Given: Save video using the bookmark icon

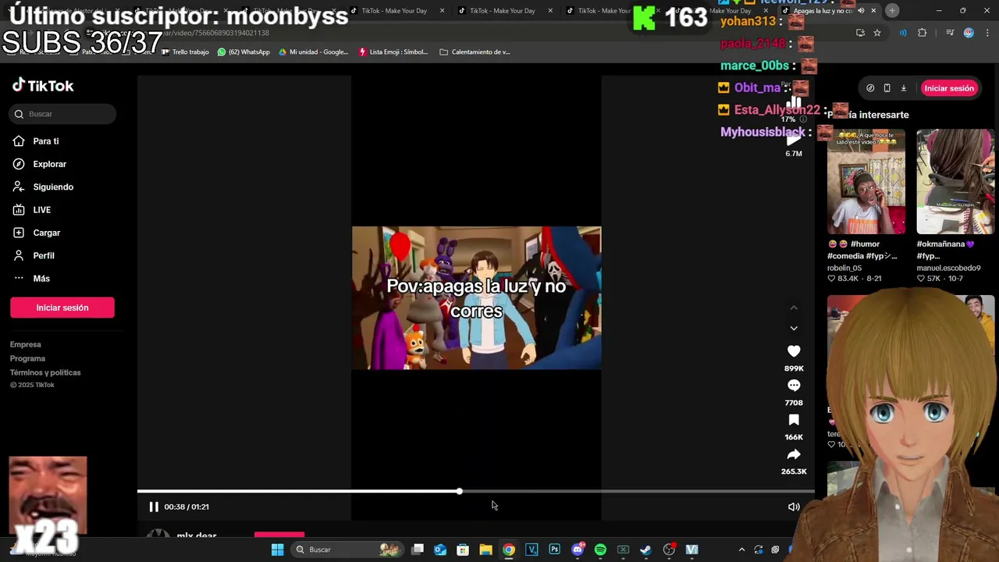Looking at the screenshot, I should pyautogui.click(x=794, y=420).
